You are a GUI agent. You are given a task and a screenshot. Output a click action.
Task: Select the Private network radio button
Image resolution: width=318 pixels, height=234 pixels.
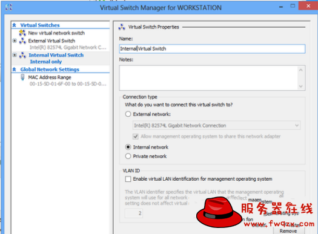[128, 156]
